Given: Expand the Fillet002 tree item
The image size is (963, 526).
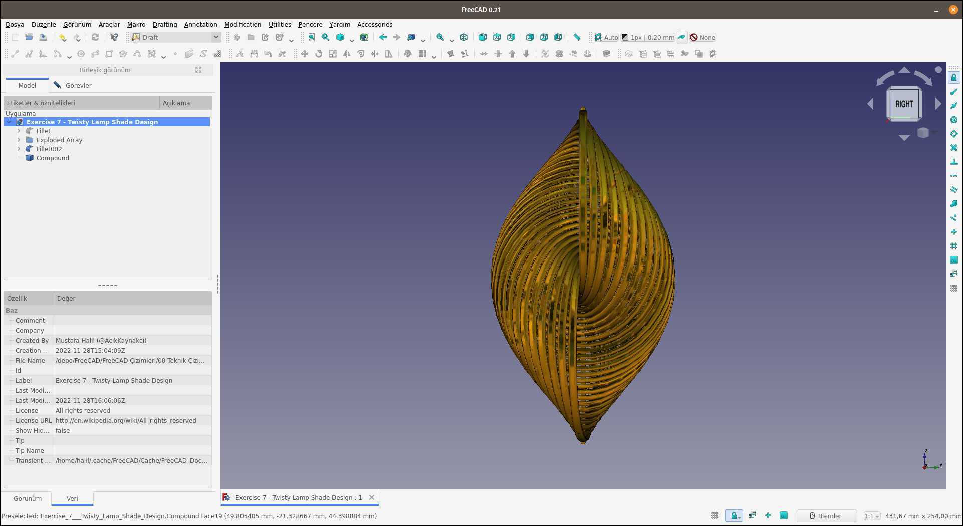Looking at the screenshot, I should point(19,149).
